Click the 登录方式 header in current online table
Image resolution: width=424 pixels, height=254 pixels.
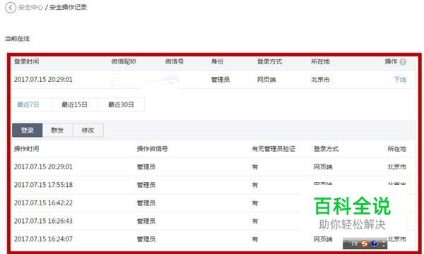269,61
